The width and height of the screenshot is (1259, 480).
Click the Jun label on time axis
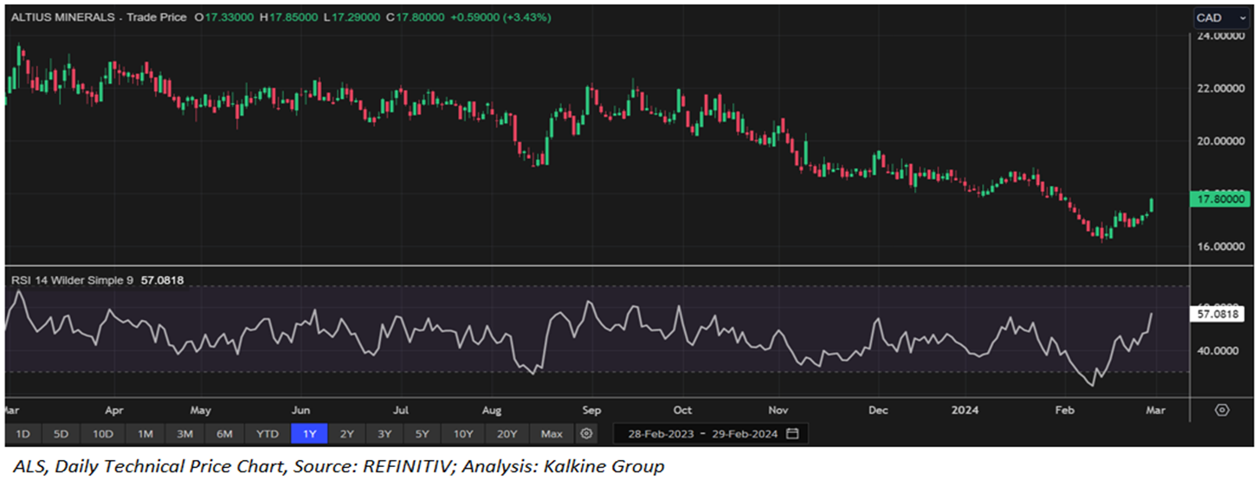[301, 409]
